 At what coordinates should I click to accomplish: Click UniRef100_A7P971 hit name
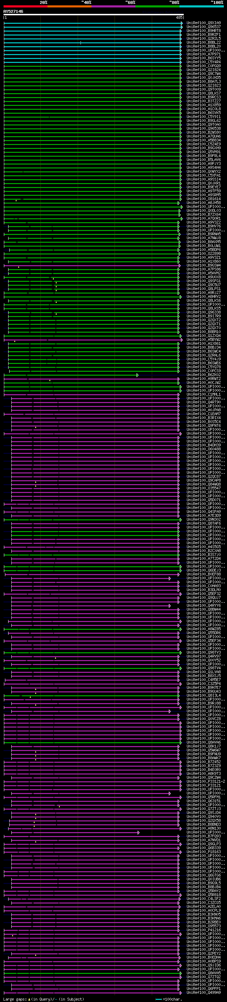click(x=204, y=54)
